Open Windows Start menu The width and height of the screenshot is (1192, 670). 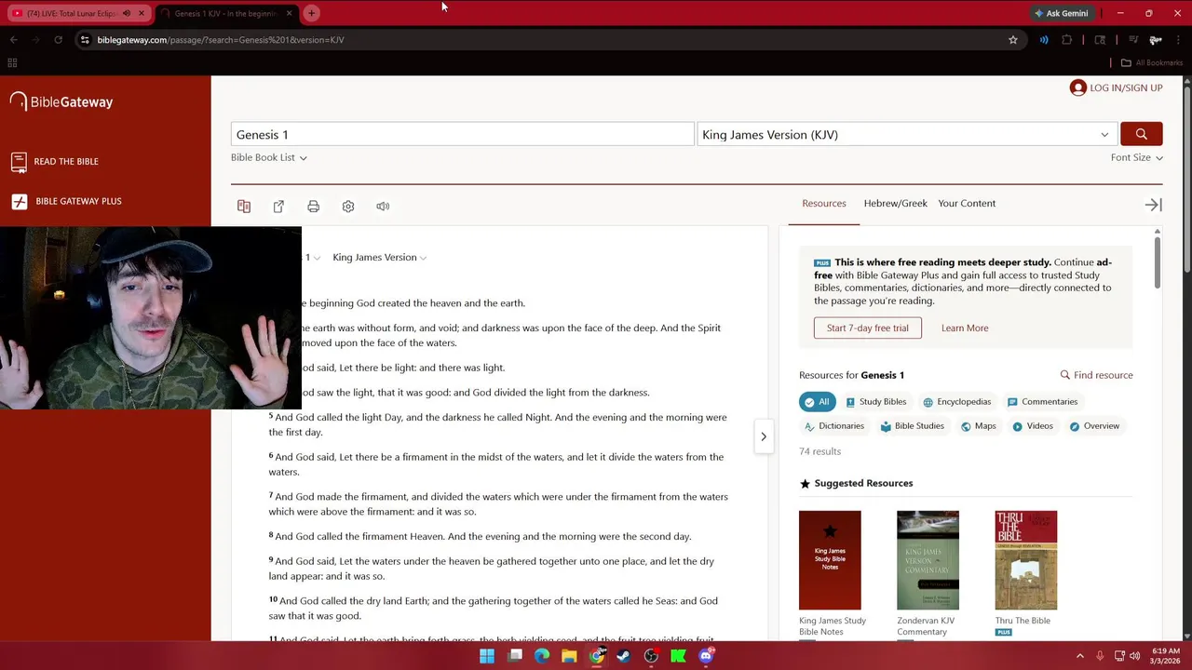click(x=487, y=656)
